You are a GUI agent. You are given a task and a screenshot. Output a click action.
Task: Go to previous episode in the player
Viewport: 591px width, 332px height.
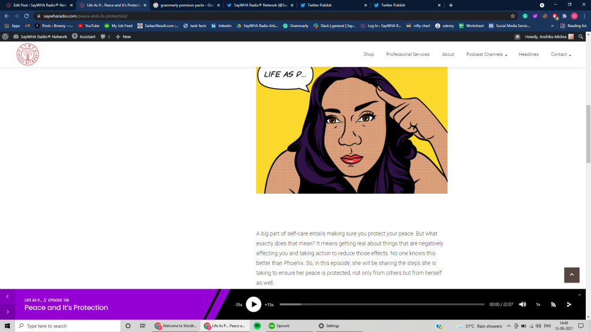click(x=7, y=297)
